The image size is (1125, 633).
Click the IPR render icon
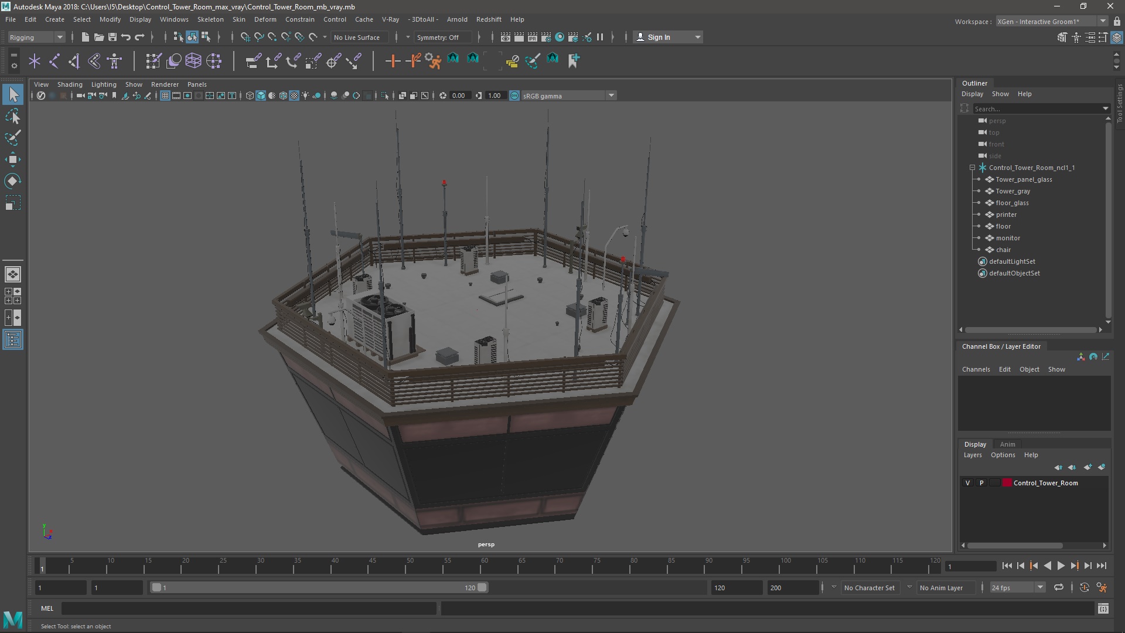tap(533, 37)
